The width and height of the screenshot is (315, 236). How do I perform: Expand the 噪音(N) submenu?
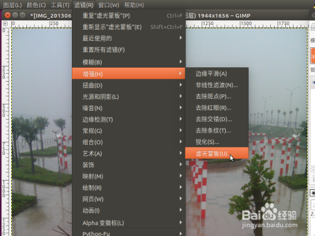129,108
